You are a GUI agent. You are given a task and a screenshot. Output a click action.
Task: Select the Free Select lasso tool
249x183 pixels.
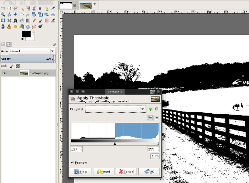pos(15,9)
